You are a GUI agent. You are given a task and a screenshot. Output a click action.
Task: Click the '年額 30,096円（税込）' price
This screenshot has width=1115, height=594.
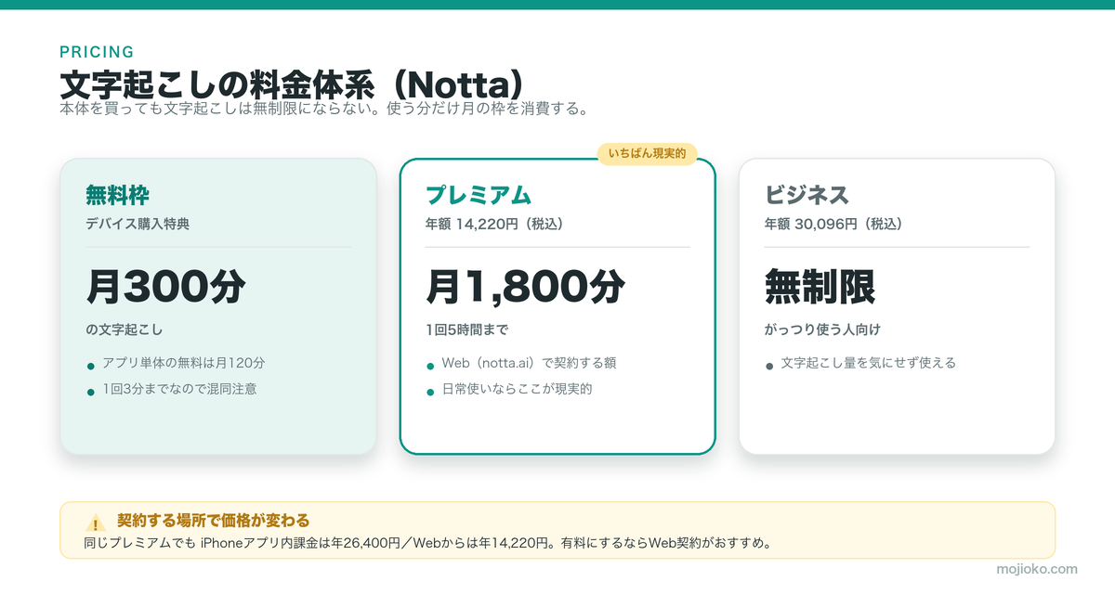(833, 224)
